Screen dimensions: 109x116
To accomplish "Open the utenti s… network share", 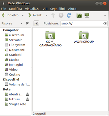I will (x=14, y=94).
